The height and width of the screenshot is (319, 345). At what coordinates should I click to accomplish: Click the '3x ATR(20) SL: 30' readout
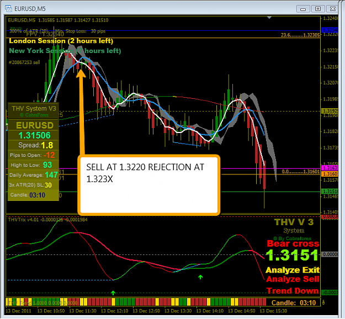pos(30,185)
